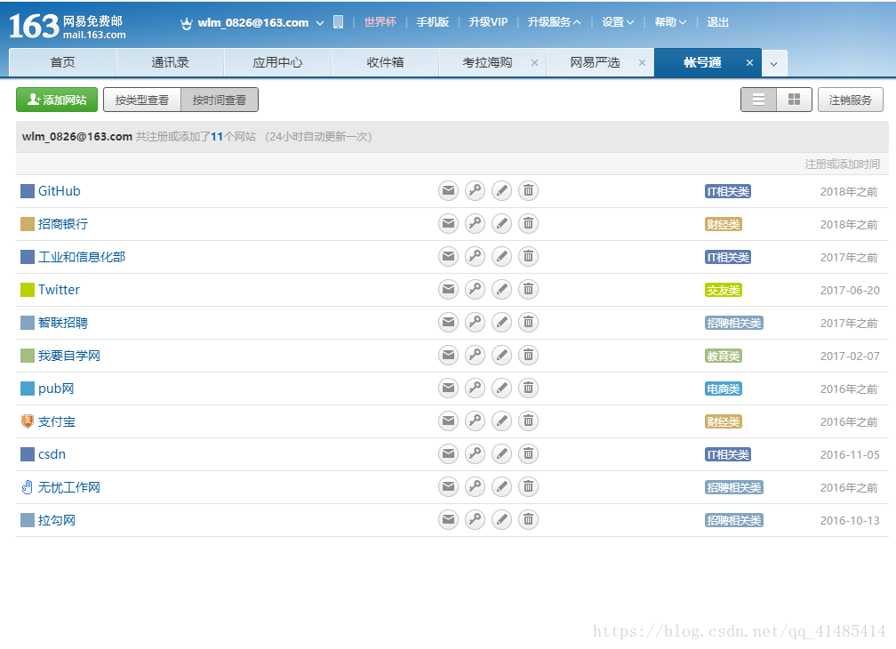Click the key icon for csdn
The width and height of the screenshot is (896, 649).
pyautogui.click(x=475, y=454)
